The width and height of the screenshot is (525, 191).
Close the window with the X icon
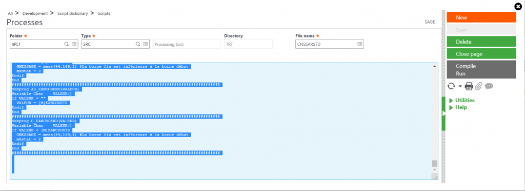[x=518, y=6]
